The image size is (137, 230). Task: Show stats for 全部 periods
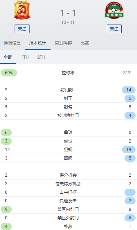(x=8, y=57)
